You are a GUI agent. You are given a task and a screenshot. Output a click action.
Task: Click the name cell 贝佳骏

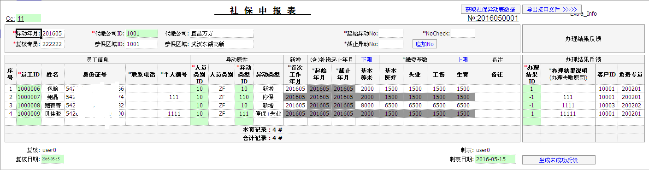point(53,113)
